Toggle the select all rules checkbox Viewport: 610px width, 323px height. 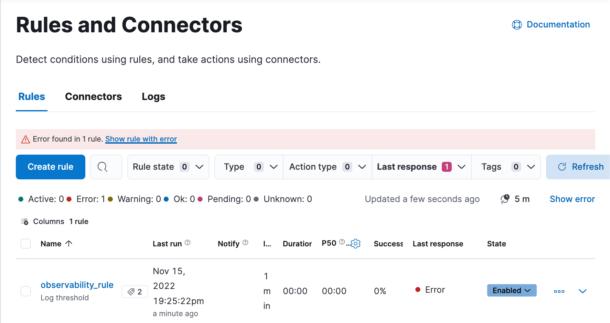coord(26,244)
